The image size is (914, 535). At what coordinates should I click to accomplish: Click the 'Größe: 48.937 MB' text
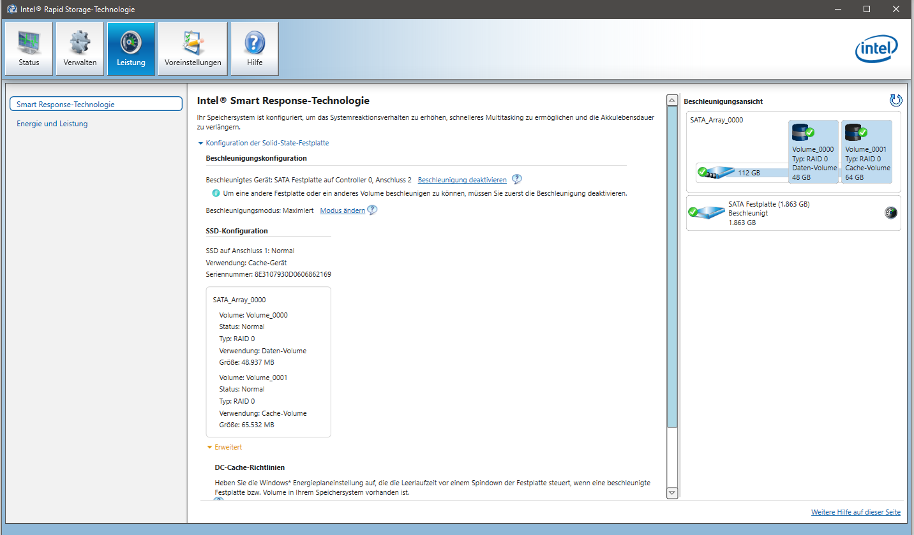click(x=246, y=362)
